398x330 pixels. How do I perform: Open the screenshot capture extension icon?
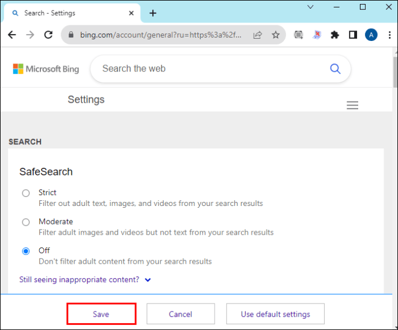(x=299, y=35)
